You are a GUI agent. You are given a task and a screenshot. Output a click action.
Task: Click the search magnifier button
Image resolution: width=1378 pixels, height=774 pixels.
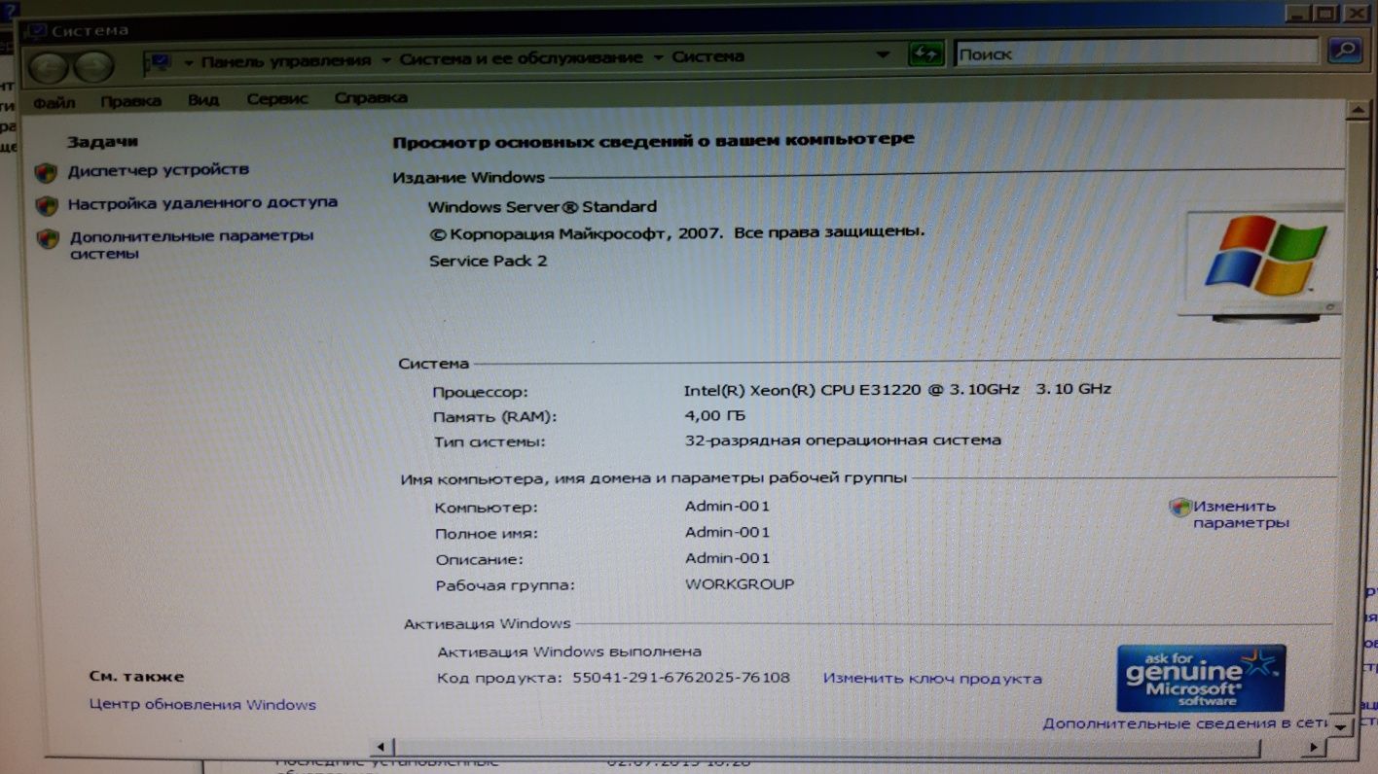point(1344,51)
